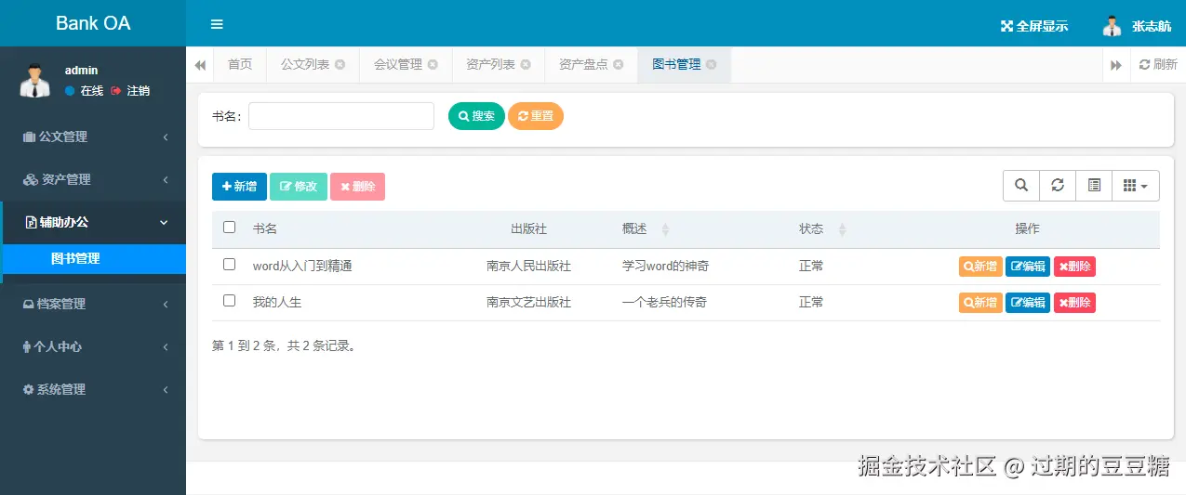Expand the 档案管理 sidebar menu
Viewport: 1186px width, 495px height.
(93, 304)
